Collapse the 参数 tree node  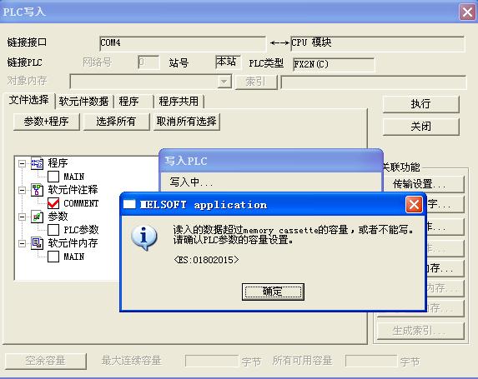coord(22,217)
